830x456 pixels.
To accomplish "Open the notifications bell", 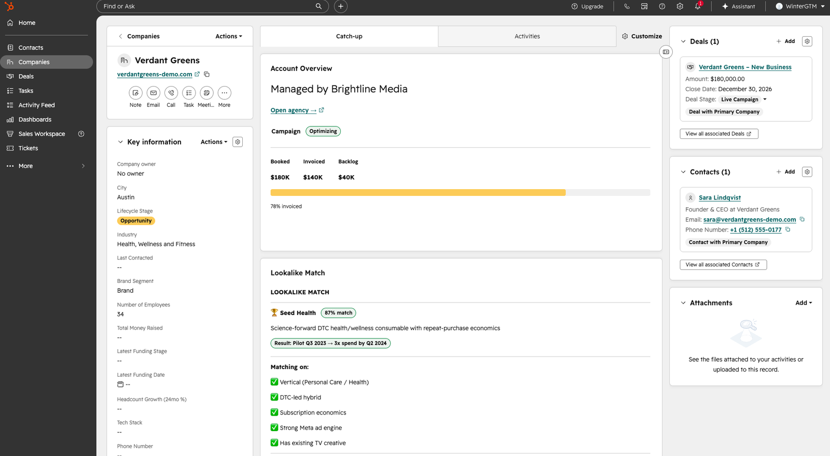I will (x=698, y=6).
